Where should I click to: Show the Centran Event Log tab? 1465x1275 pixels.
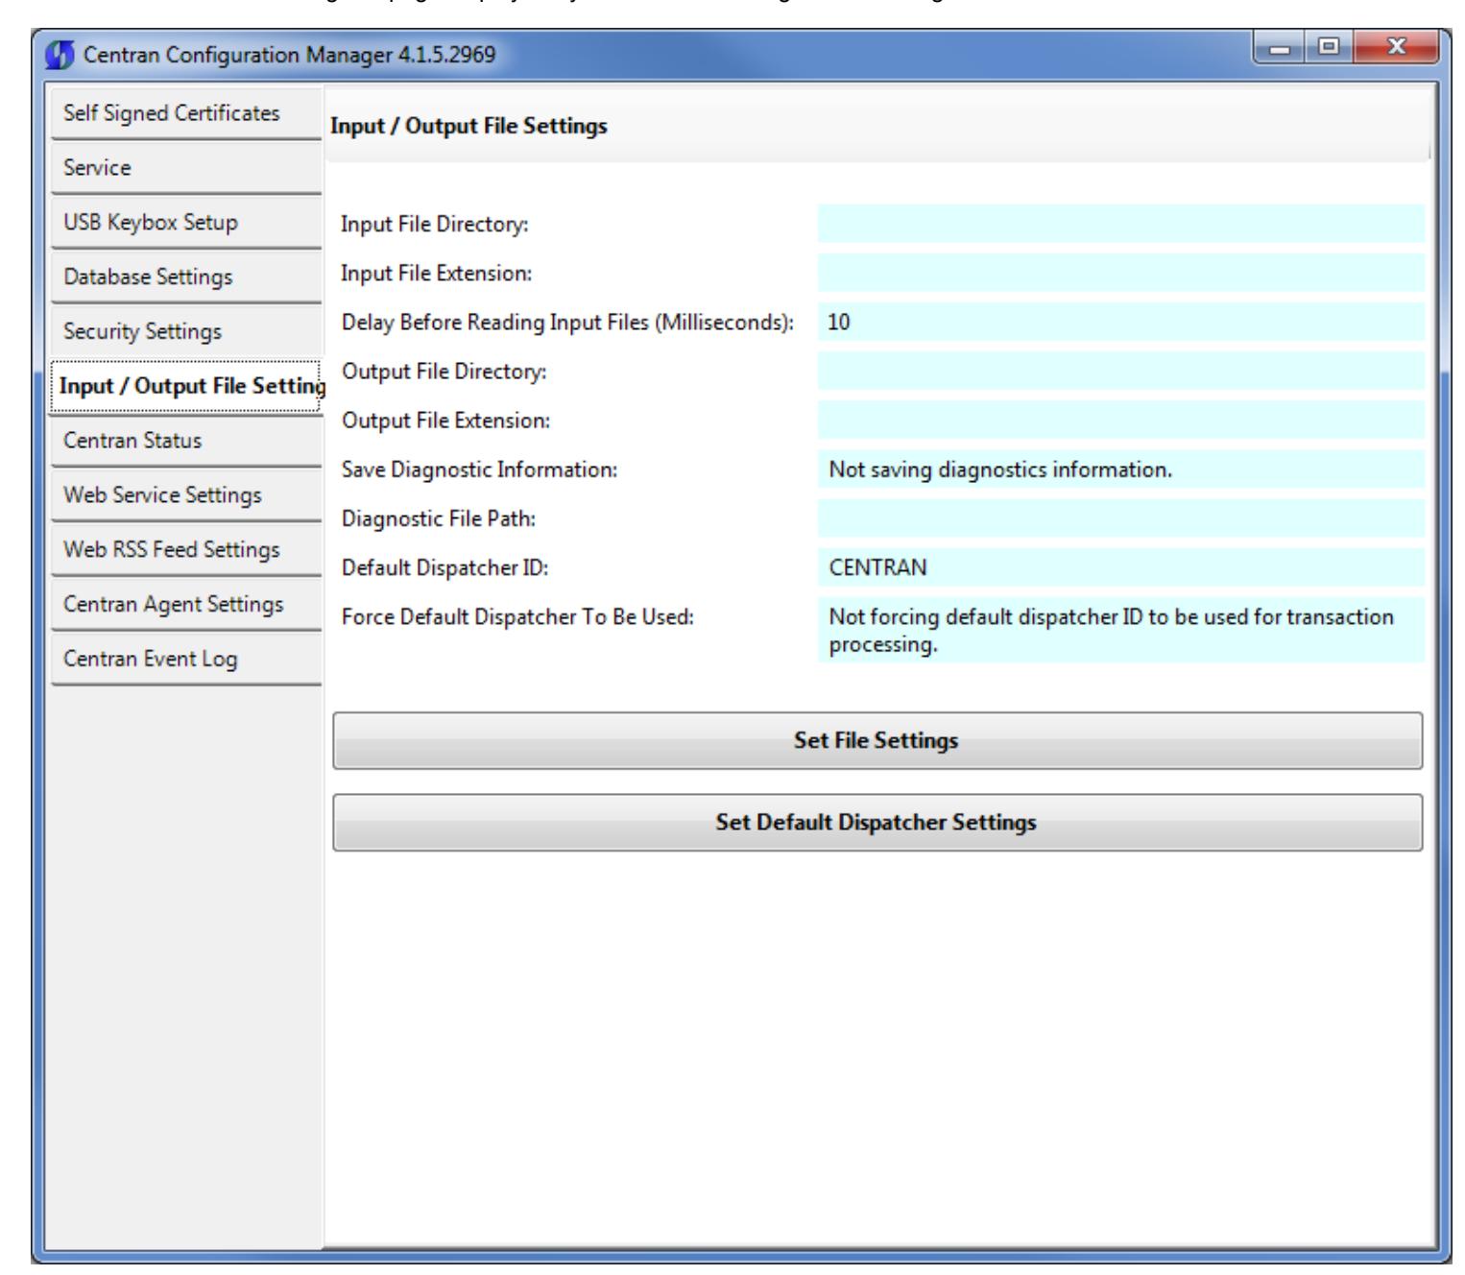[186, 661]
